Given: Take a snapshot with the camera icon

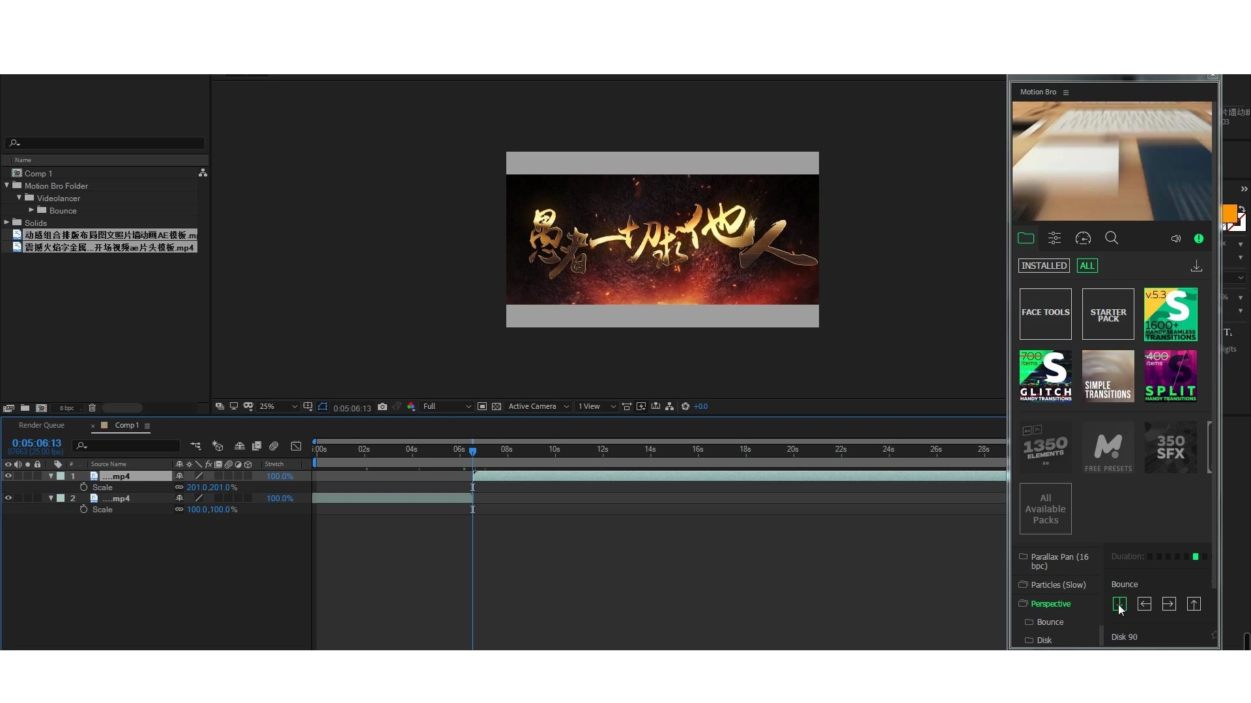Looking at the screenshot, I should [382, 406].
